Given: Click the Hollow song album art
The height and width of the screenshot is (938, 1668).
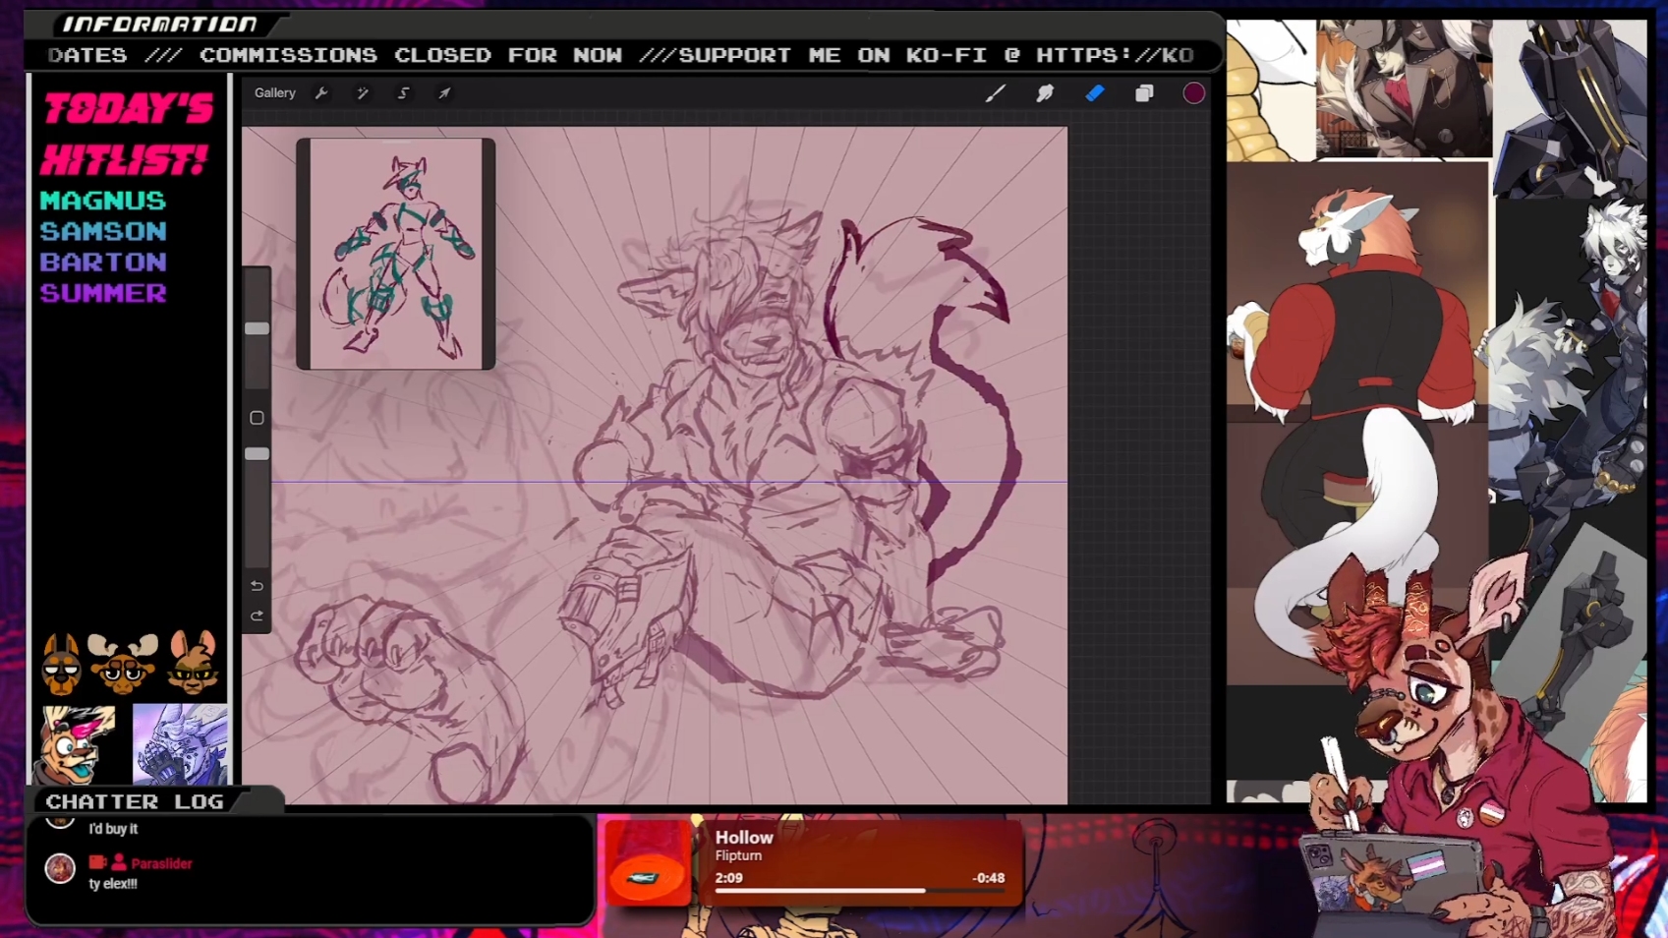Looking at the screenshot, I should 649,863.
